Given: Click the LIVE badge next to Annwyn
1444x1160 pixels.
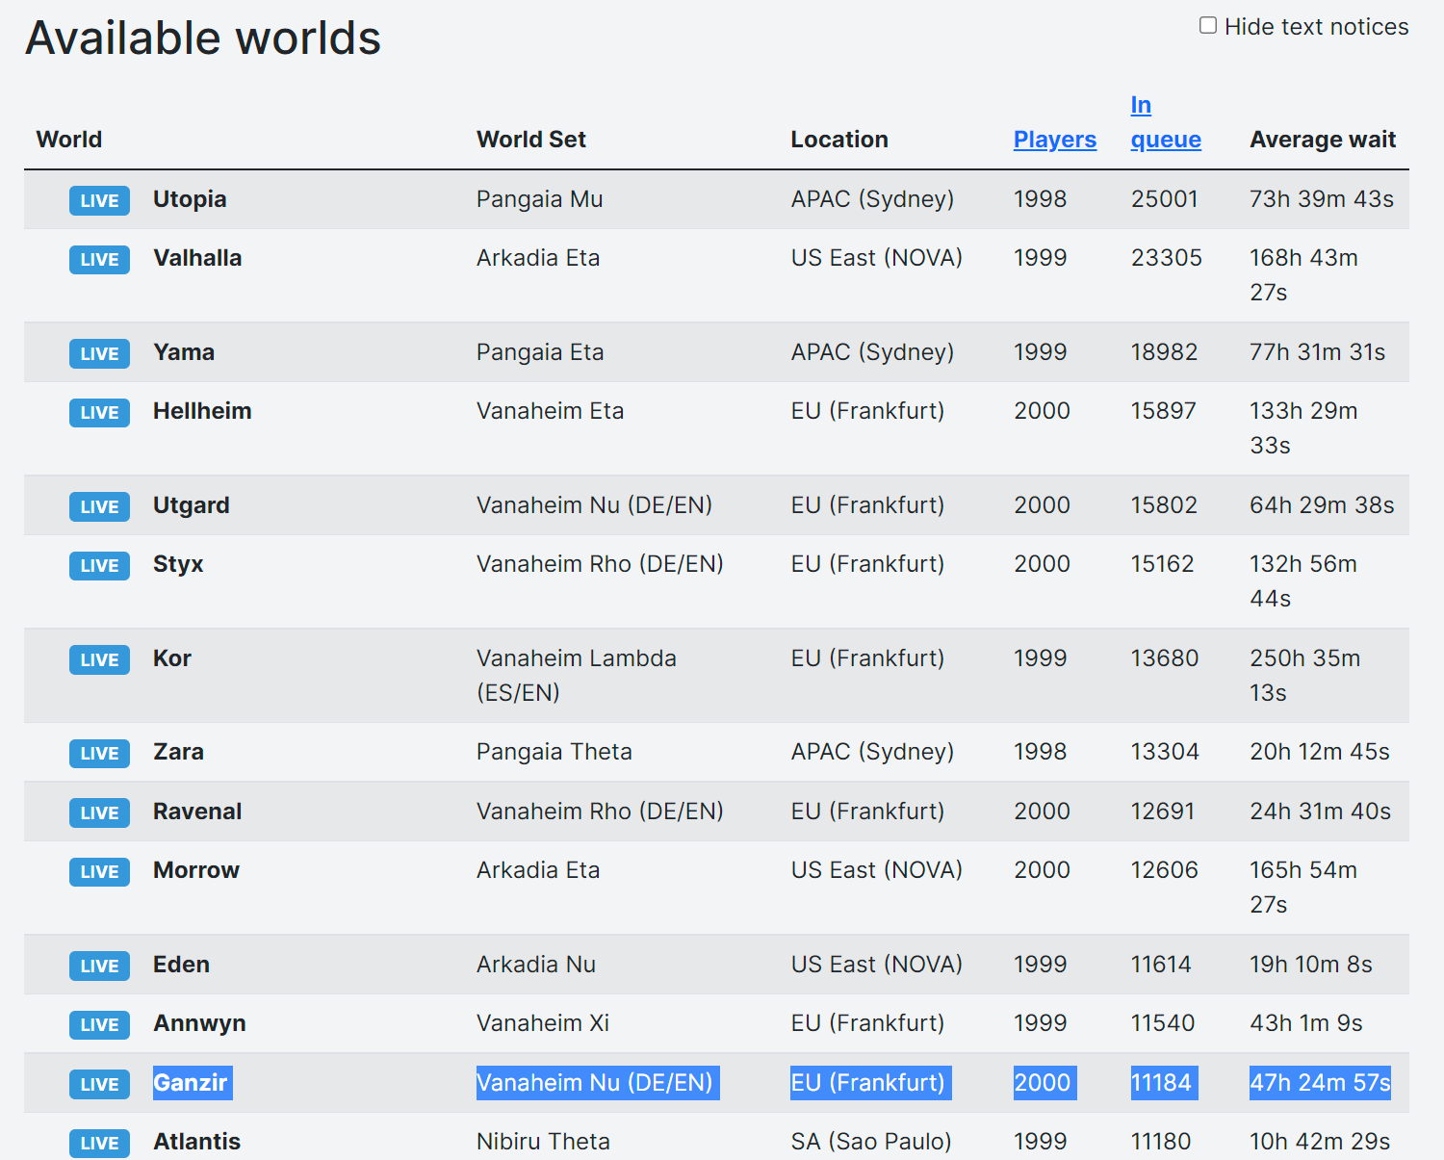Looking at the screenshot, I should click(x=99, y=1024).
